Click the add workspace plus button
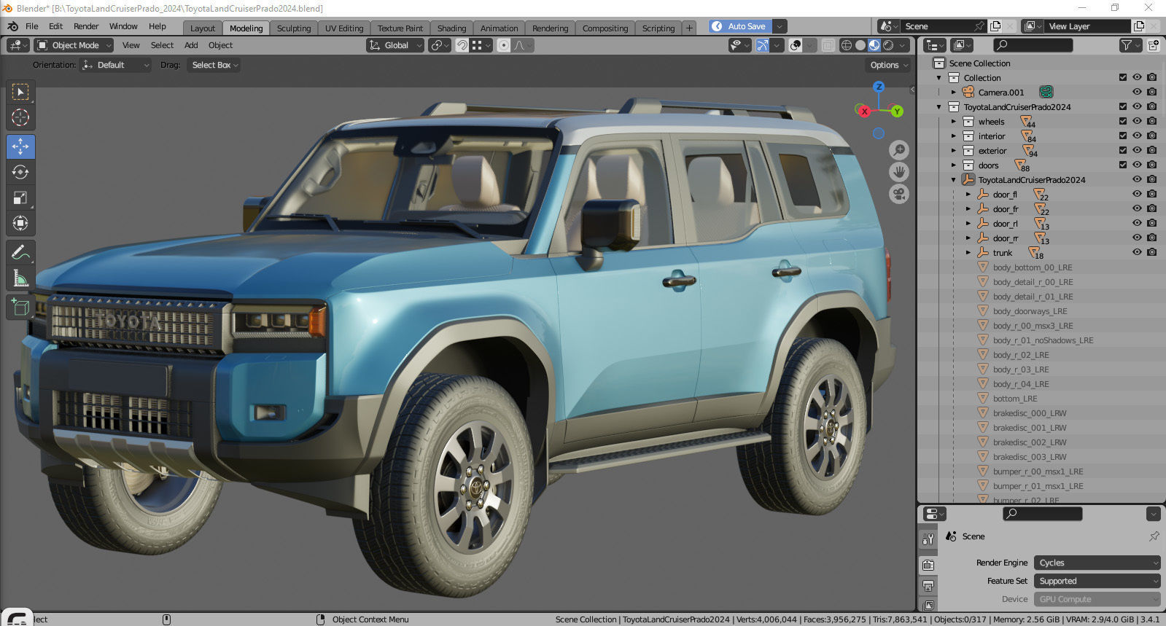 click(689, 28)
